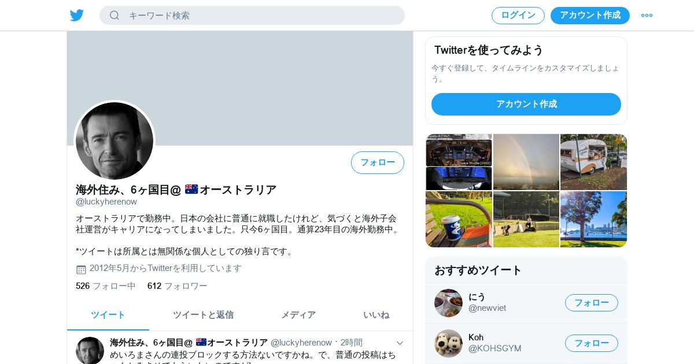The height and width of the screenshot is (364, 694).
Task: Click the Twitter bird logo
Action: (x=77, y=16)
